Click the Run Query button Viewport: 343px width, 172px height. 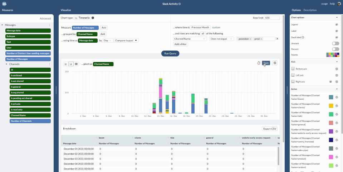tap(170, 53)
